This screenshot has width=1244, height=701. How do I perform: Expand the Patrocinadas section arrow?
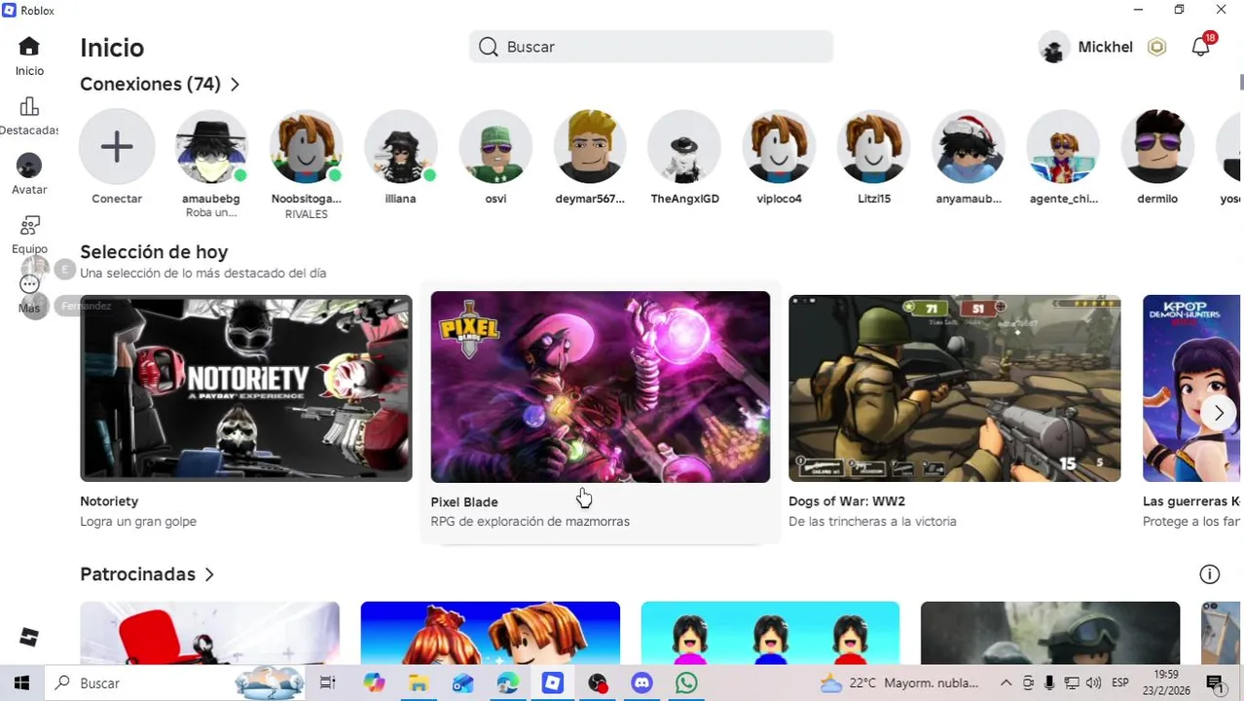pos(209,574)
